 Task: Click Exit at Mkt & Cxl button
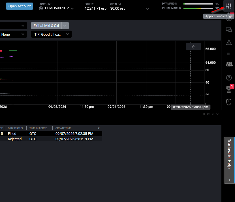click(46, 26)
